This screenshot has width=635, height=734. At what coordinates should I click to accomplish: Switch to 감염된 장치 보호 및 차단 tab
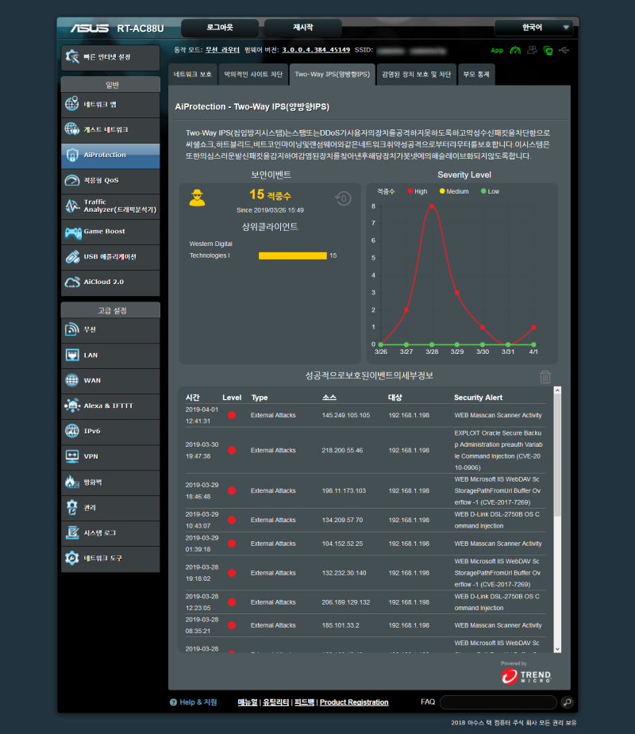(x=416, y=75)
